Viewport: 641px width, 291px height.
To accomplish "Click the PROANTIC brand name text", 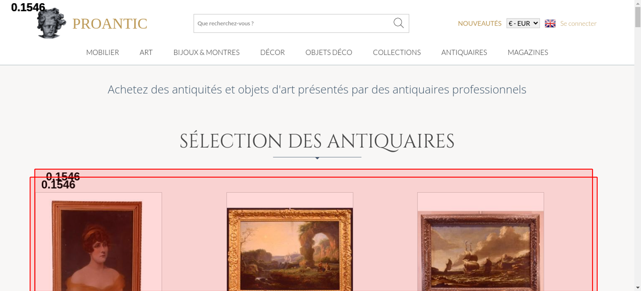I will point(110,24).
